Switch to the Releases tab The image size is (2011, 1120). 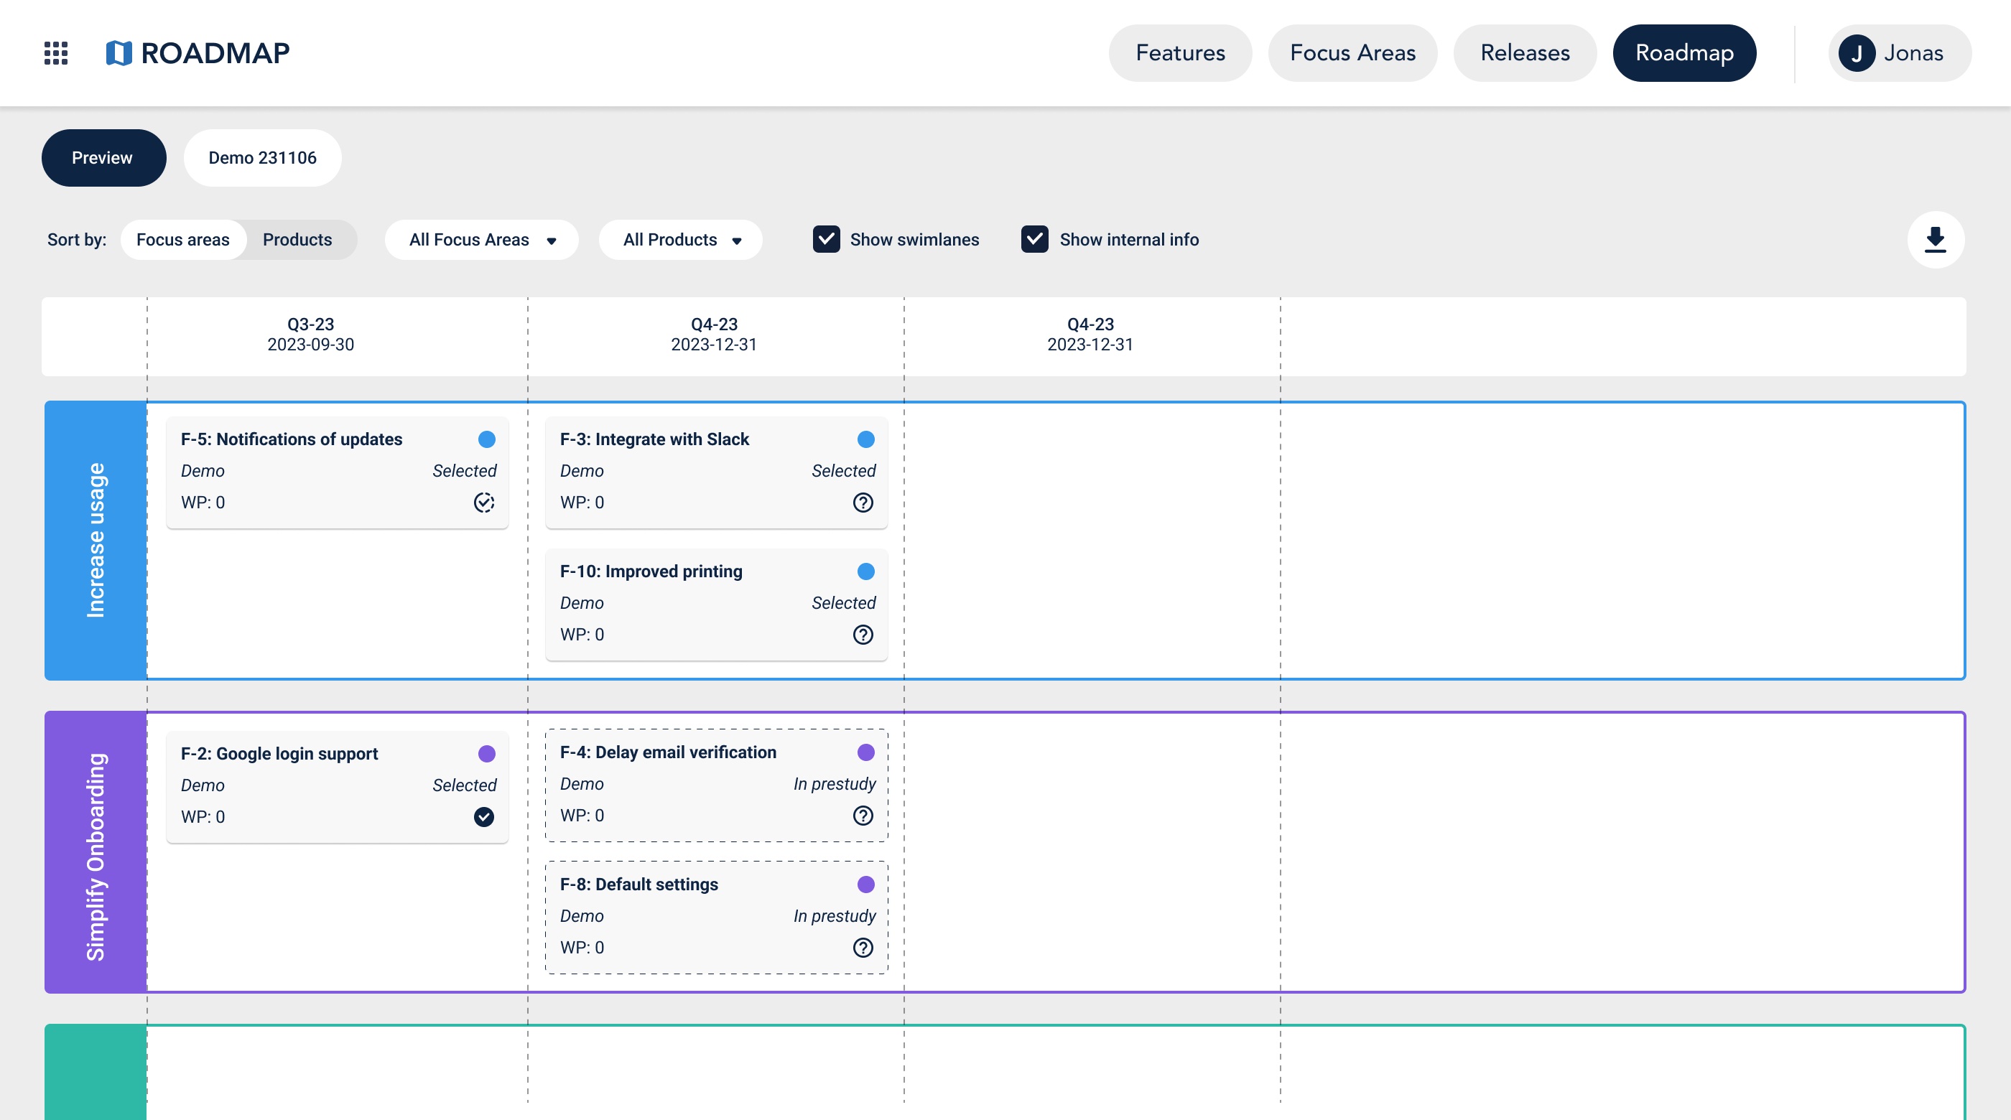click(1524, 53)
